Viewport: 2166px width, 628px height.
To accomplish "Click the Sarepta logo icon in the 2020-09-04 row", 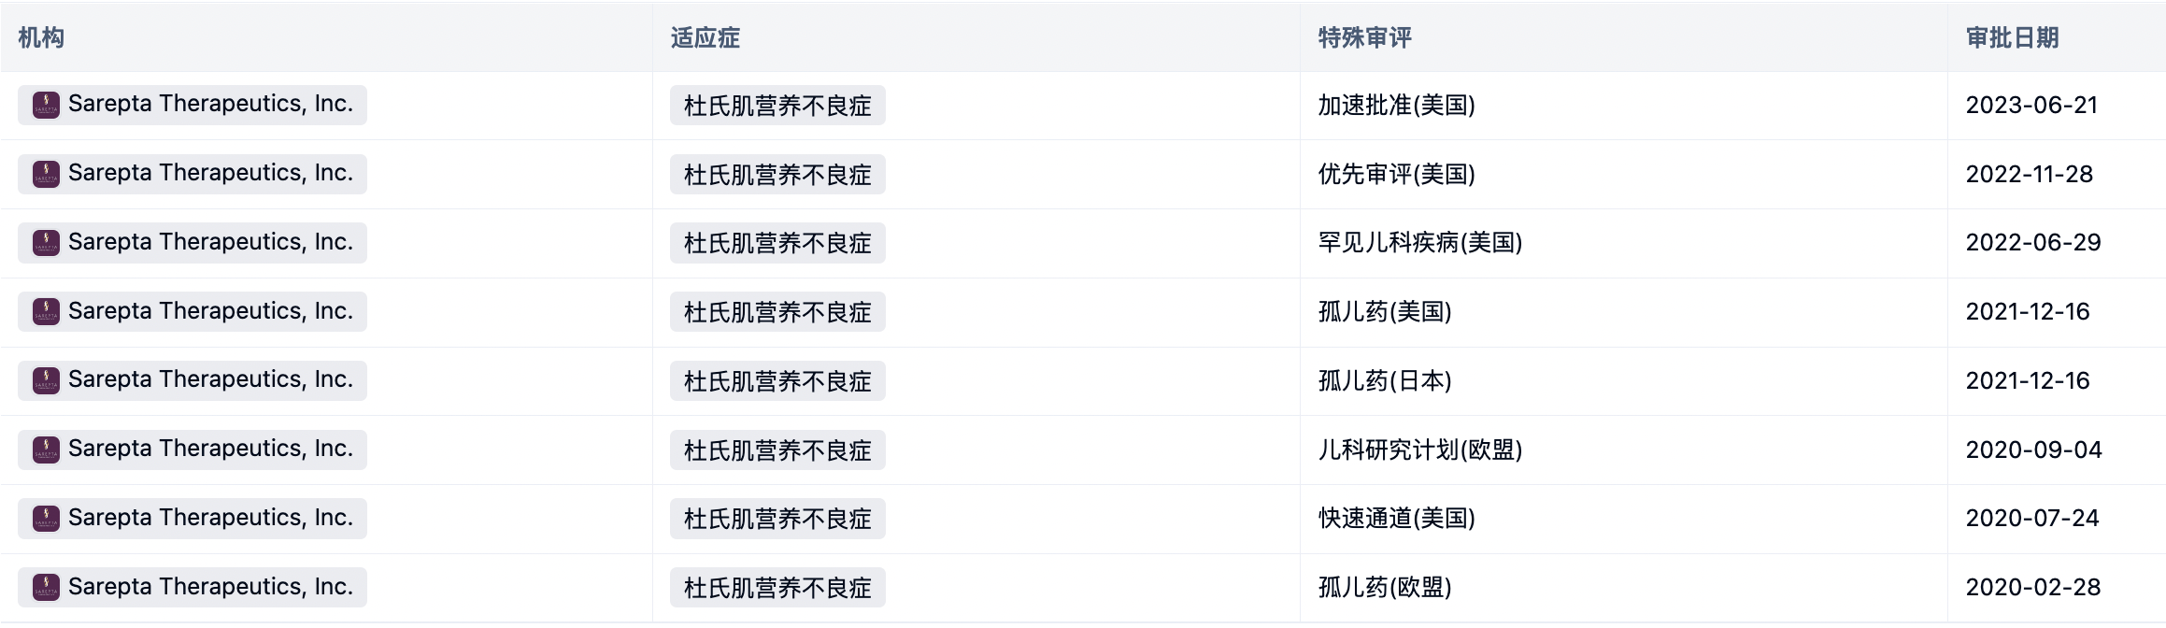I will pos(46,450).
